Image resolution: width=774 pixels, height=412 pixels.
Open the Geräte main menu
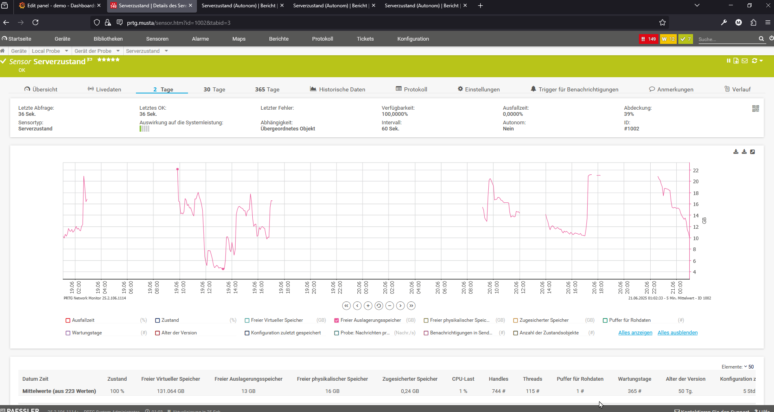coord(62,39)
